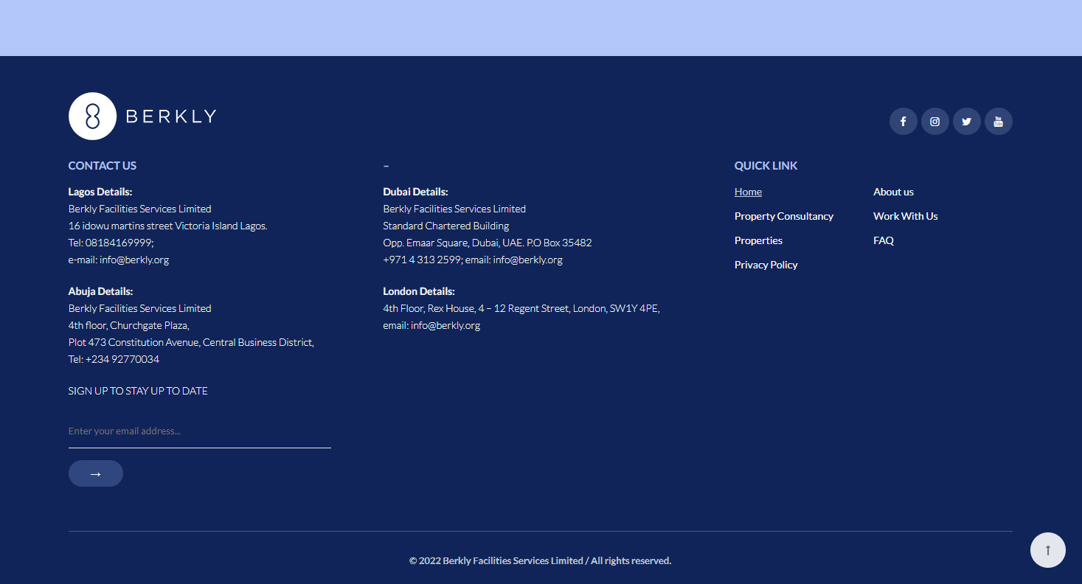Click the Lagos phone number 08184169999

(119, 243)
